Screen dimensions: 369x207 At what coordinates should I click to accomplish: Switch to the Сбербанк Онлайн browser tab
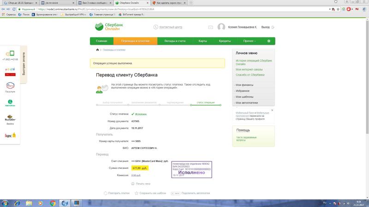(132, 3)
